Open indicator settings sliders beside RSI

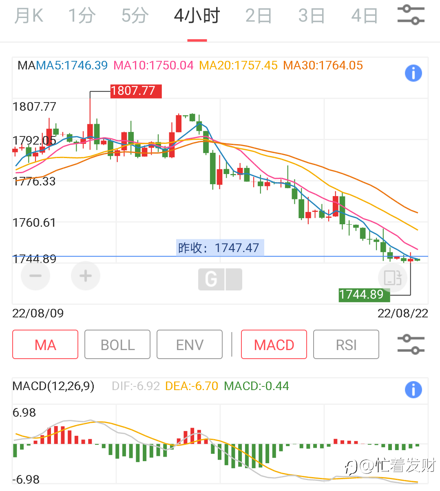411,344
